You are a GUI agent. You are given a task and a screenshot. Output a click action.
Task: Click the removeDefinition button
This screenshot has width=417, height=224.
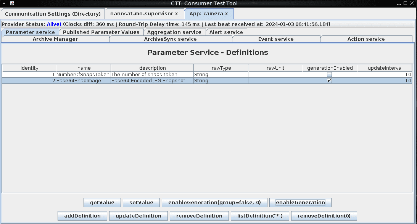(x=199, y=216)
